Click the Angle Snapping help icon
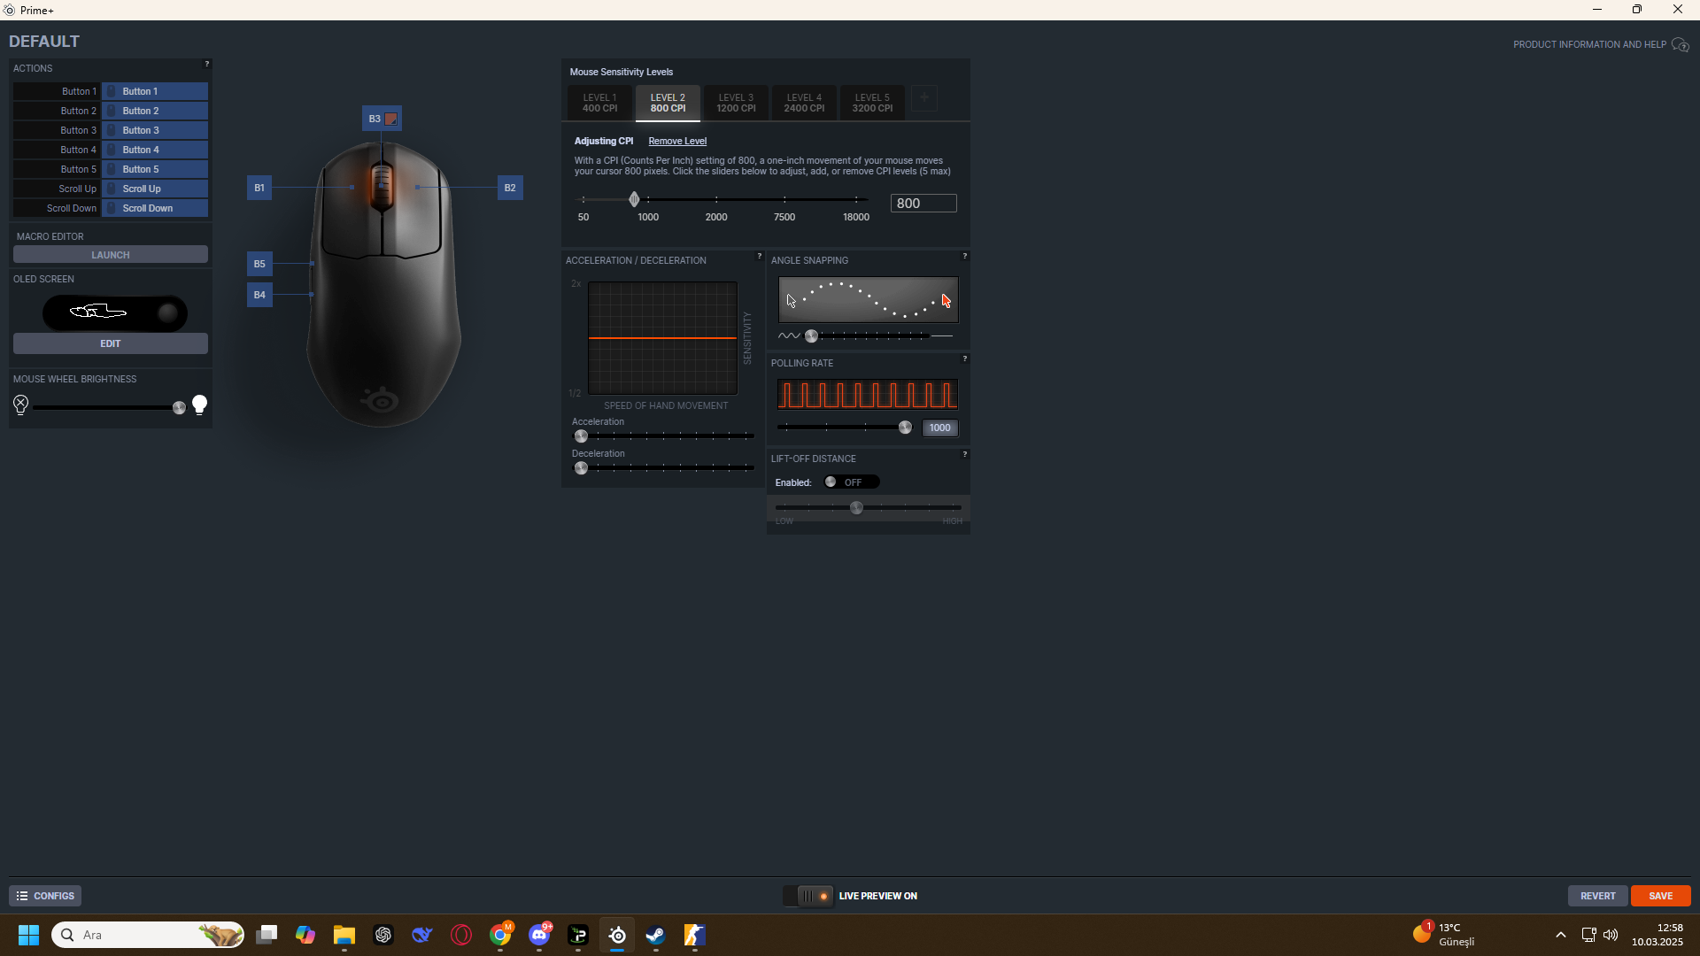The width and height of the screenshot is (1700, 956). coord(964,257)
